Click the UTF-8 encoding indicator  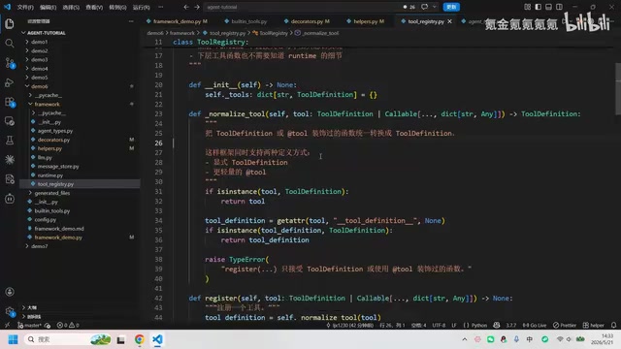tap(439, 326)
